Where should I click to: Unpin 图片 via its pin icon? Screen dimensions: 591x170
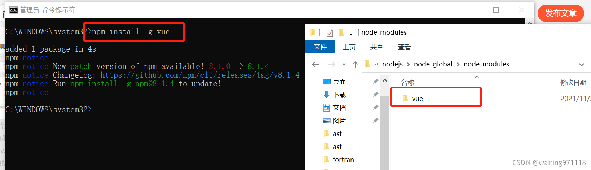375,121
